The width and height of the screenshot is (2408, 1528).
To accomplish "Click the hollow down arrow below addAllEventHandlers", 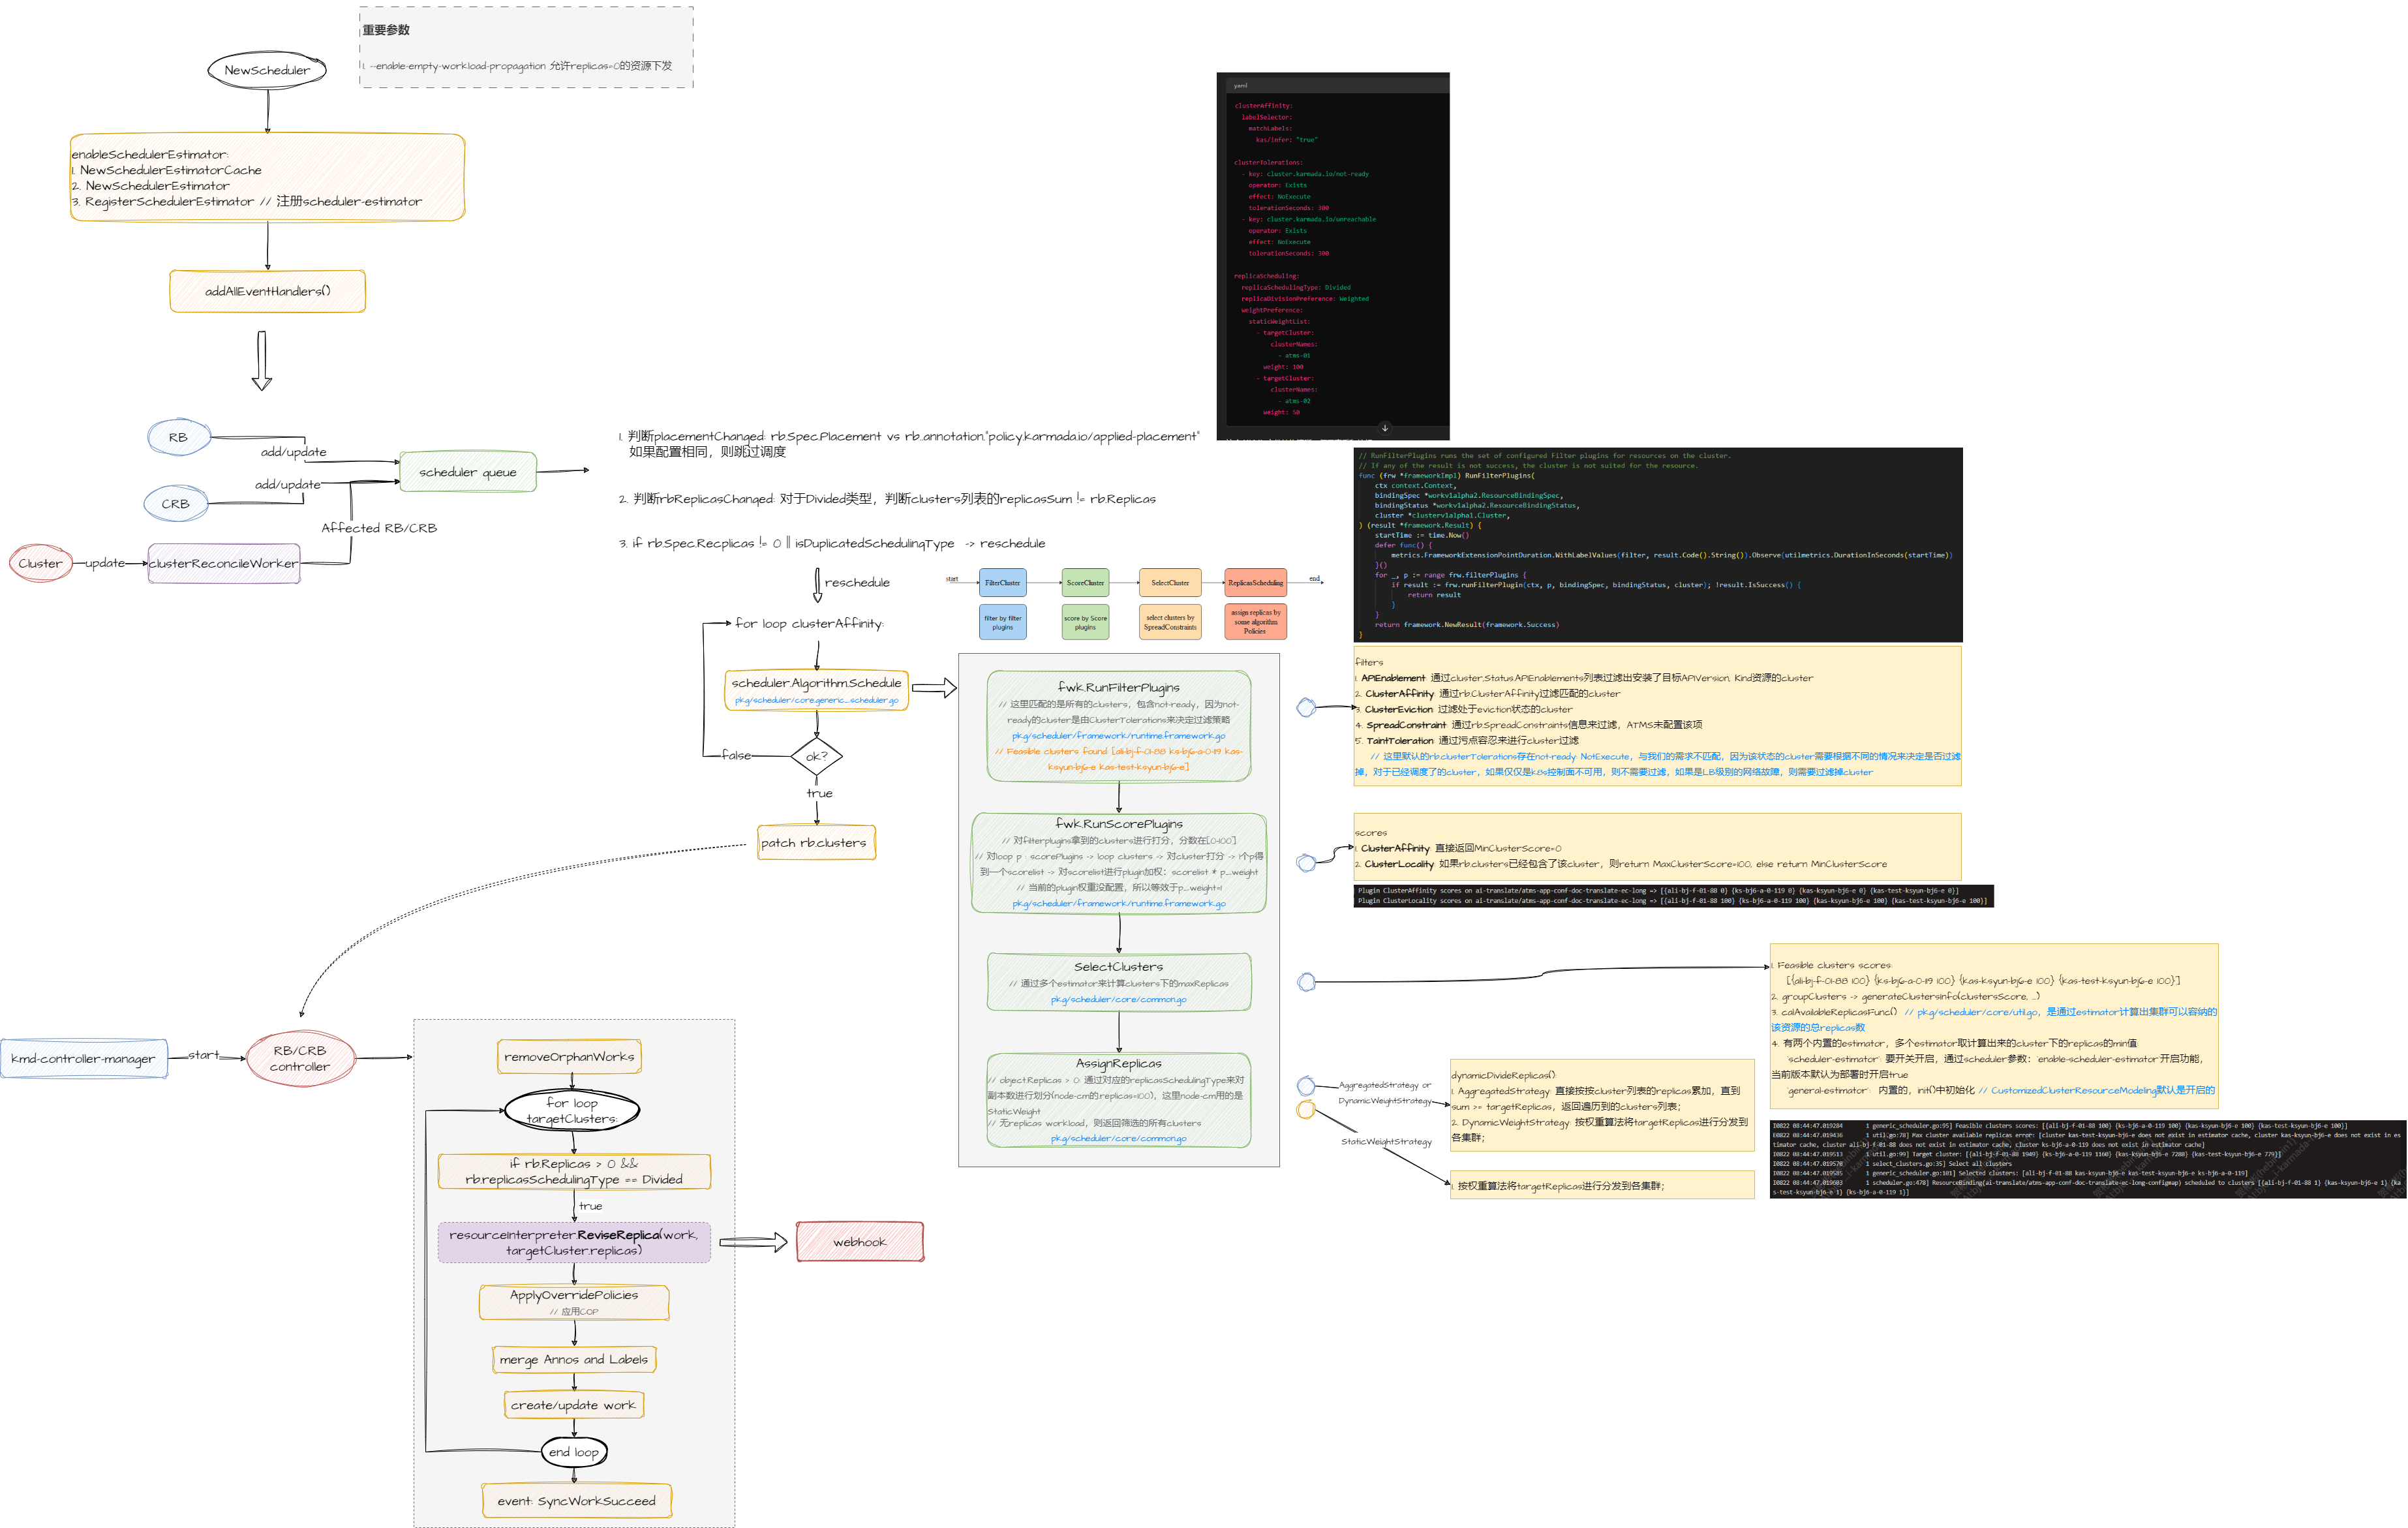I will 262,360.
